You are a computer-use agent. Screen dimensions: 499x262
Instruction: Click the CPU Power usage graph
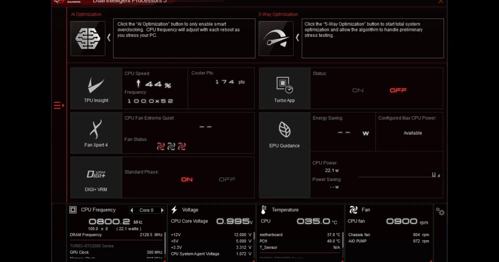(x=399, y=174)
